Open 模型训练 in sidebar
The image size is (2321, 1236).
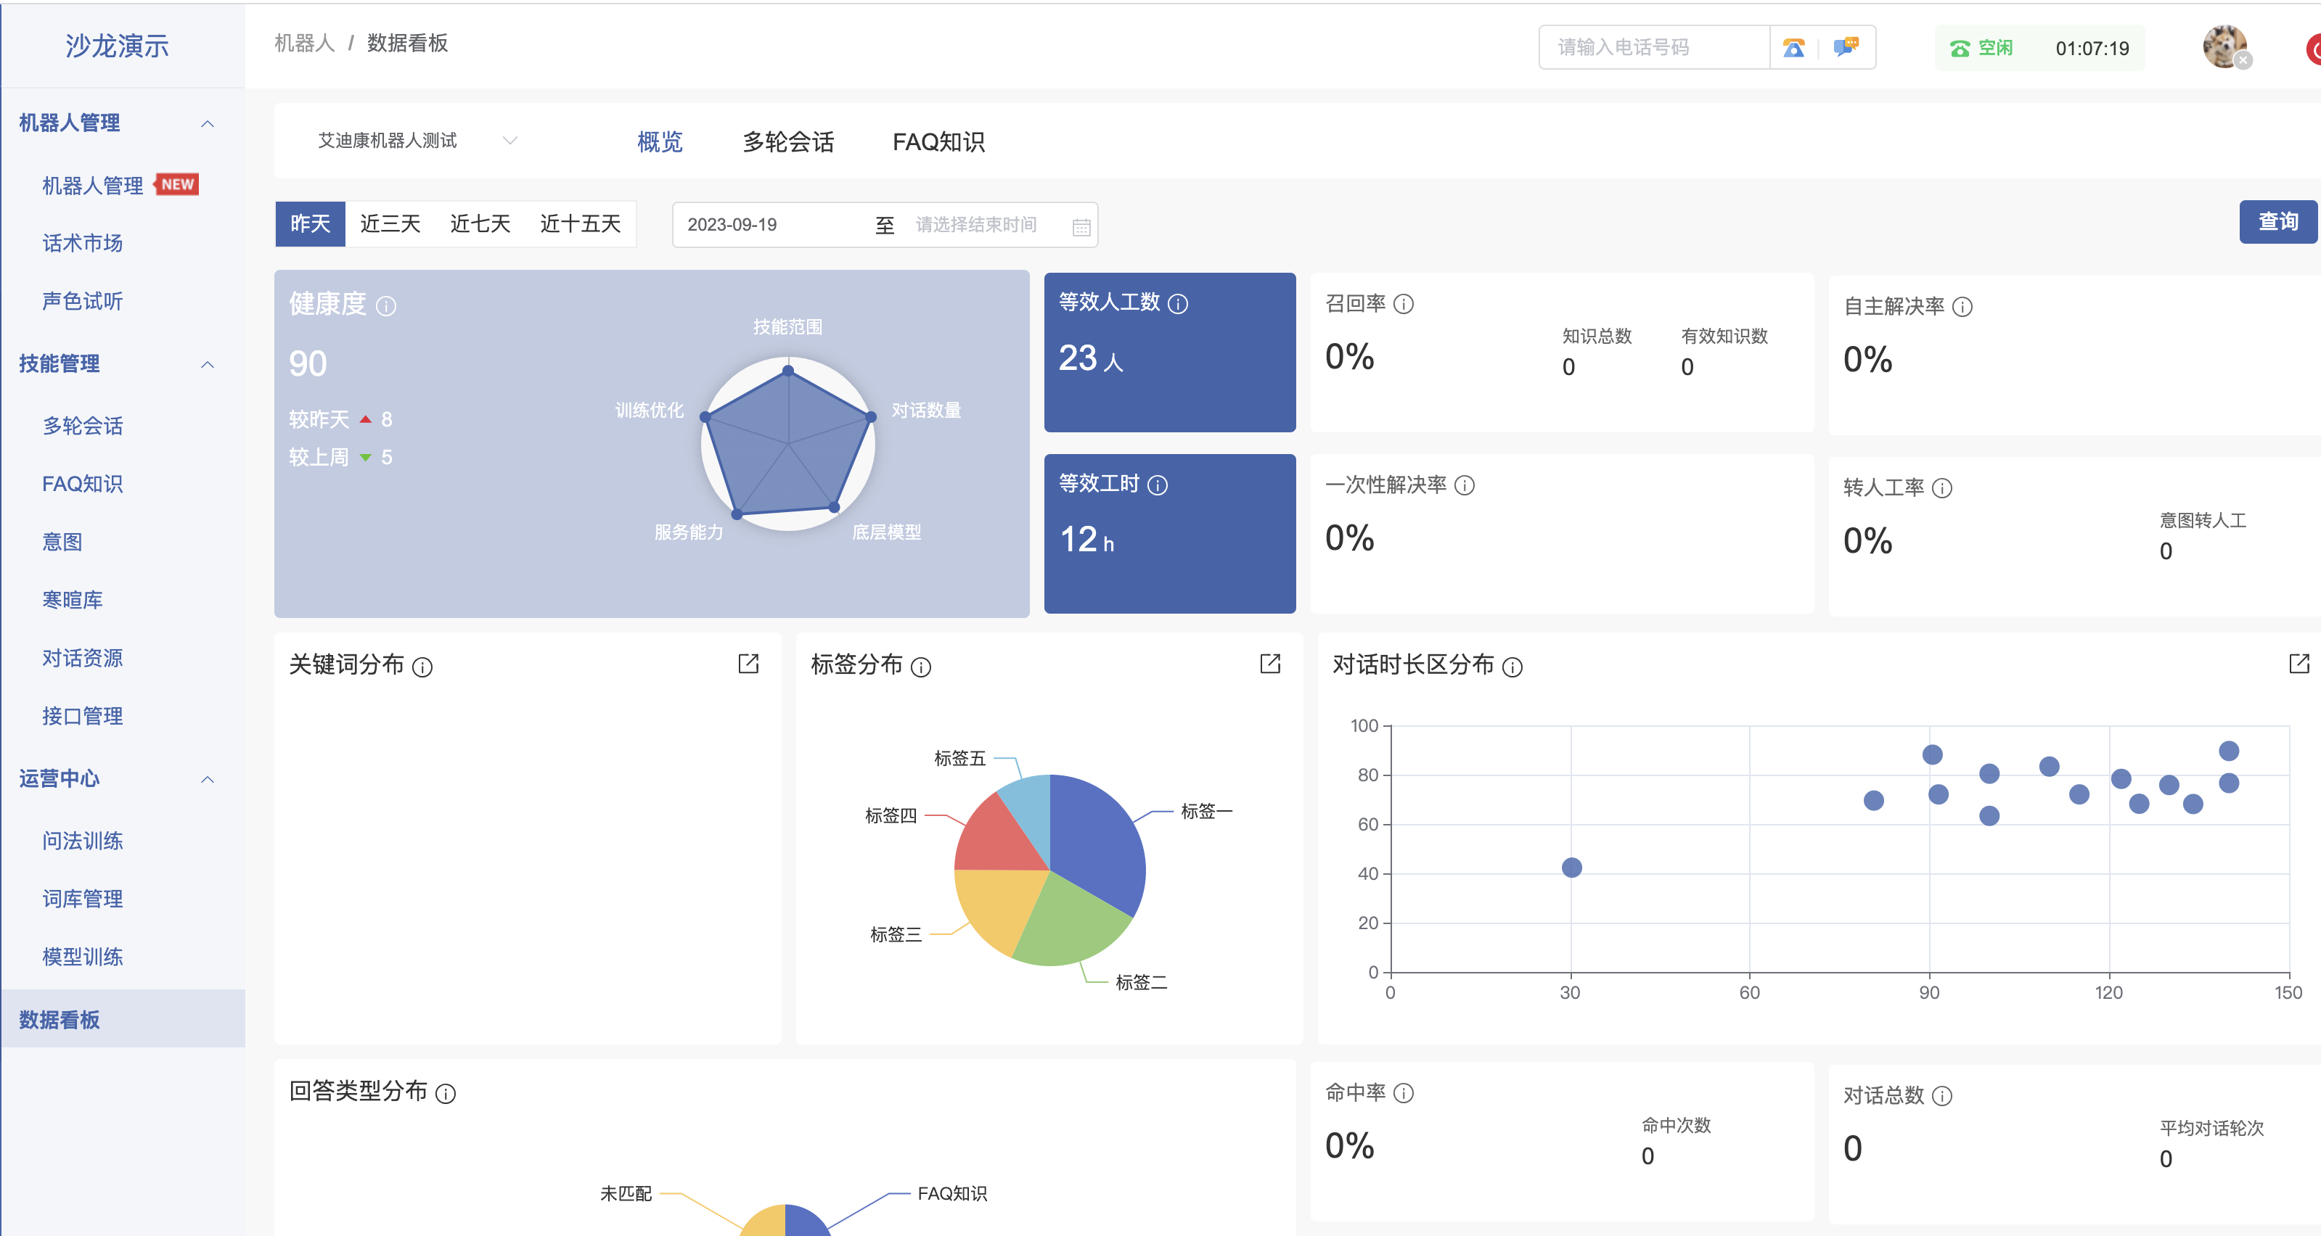click(83, 957)
